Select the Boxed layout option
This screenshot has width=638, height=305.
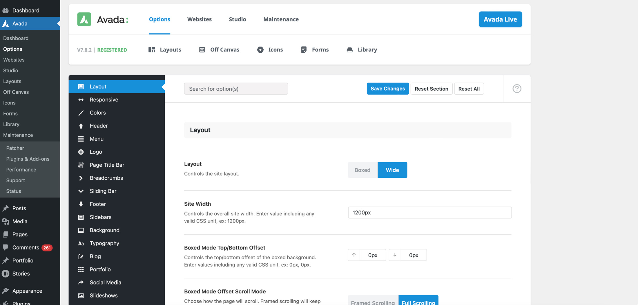(362, 170)
